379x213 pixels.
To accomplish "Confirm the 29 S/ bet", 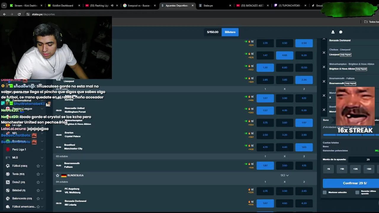I will 351,183.
